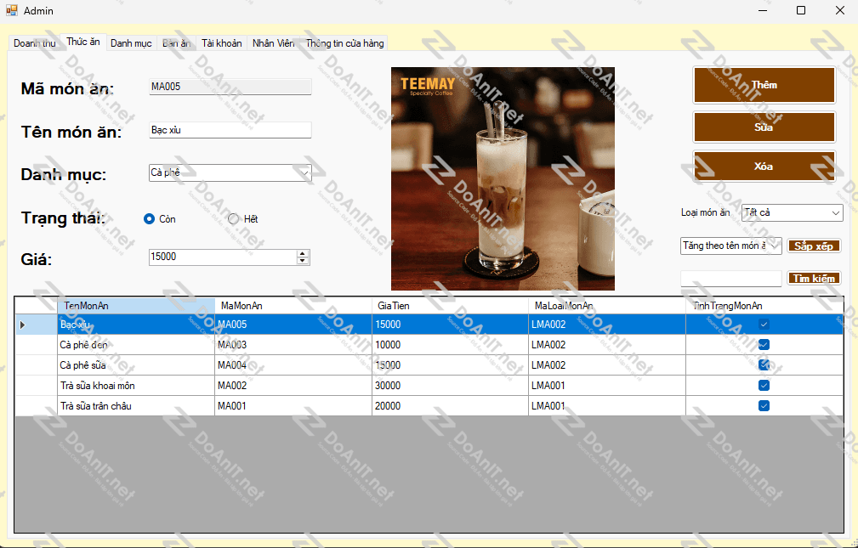
Task: Open the Danh mục category dropdown
Action: tap(304, 172)
